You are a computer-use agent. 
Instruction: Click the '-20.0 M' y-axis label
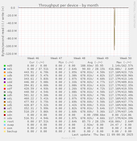(12, 16)
